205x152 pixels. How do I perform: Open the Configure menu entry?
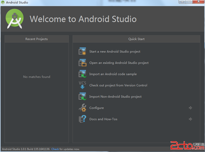(x=96, y=108)
